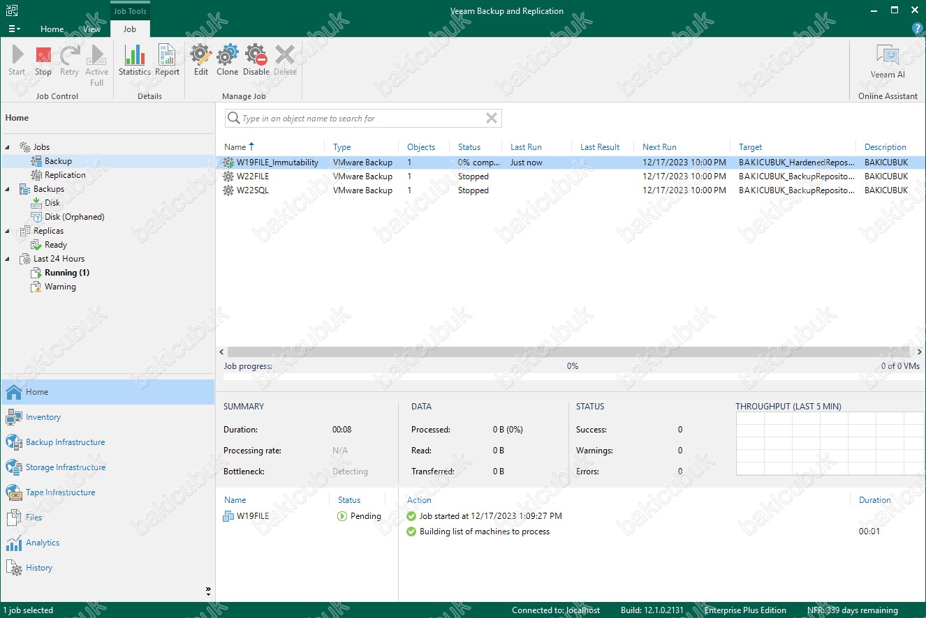Click the Start job button
The image size is (926, 618).
point(17,60)
